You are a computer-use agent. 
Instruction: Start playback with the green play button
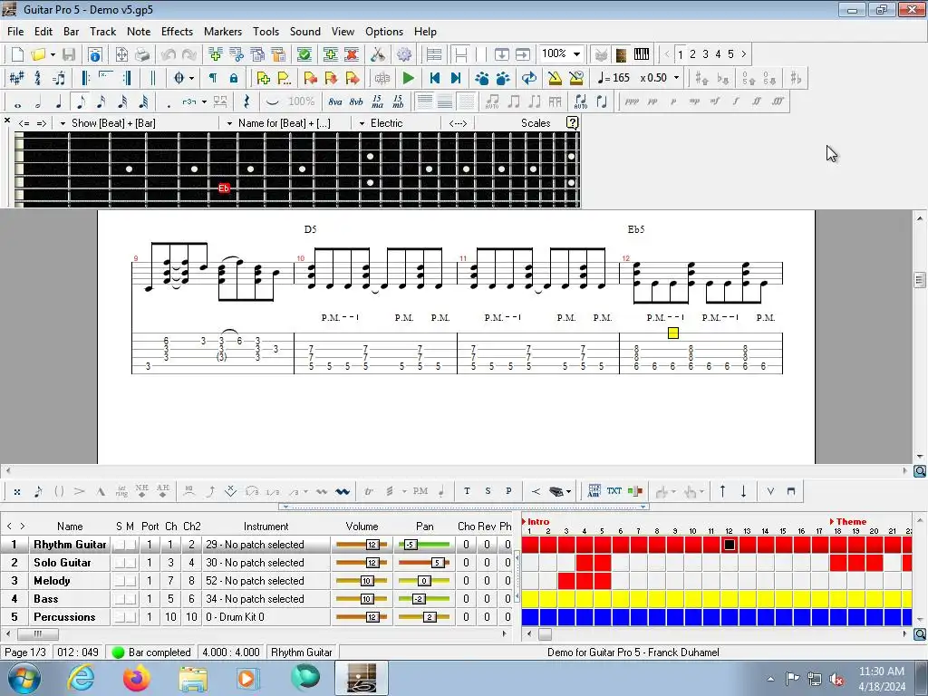tap(408, 78)
